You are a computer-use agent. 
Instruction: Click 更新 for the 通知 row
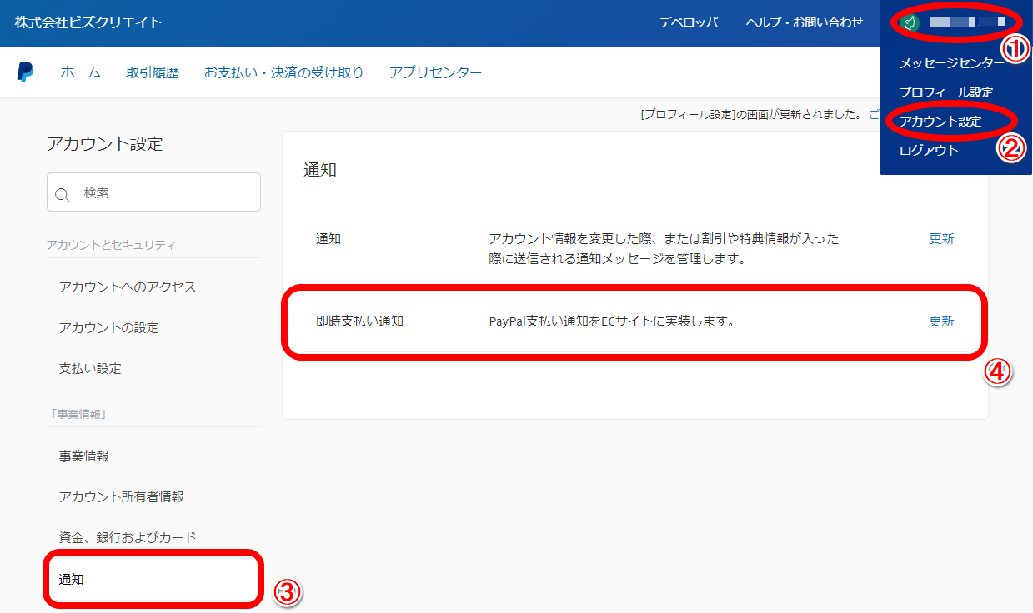941,239
